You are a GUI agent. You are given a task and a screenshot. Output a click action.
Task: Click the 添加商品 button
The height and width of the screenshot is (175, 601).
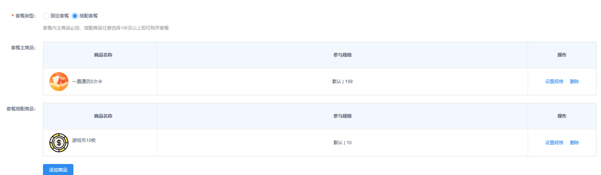coord(58,170)
